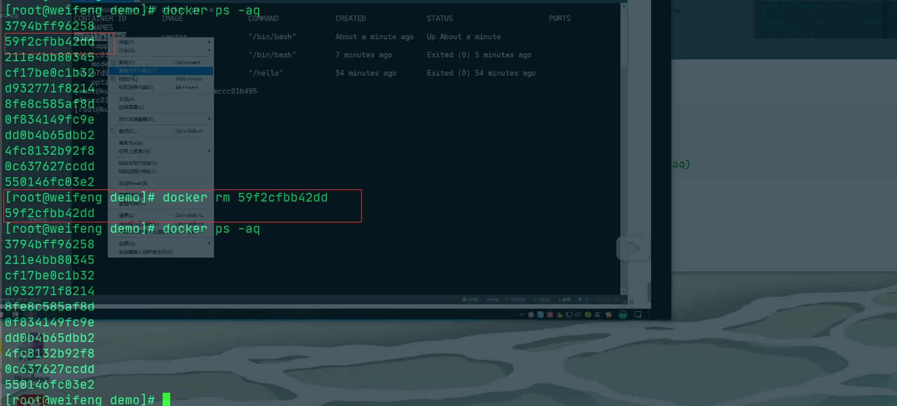Open the Windows notification center icon
The width and height of the screenshot is (897, 406).
(638, 315)
